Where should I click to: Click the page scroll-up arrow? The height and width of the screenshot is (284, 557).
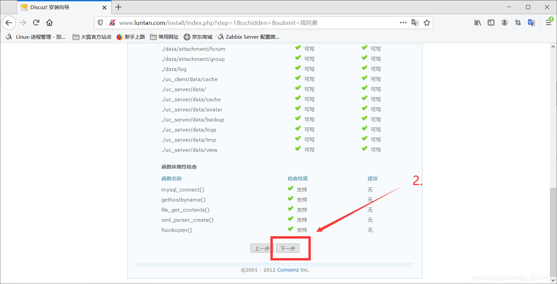pyautogui.click(x=553, y=47)
